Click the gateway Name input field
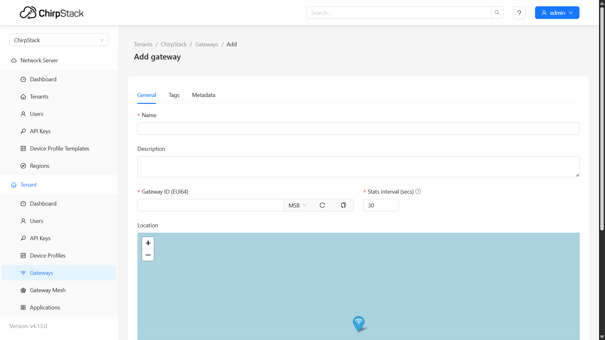Viewport: 605px width, 340px height. click(x=358, y=129)
